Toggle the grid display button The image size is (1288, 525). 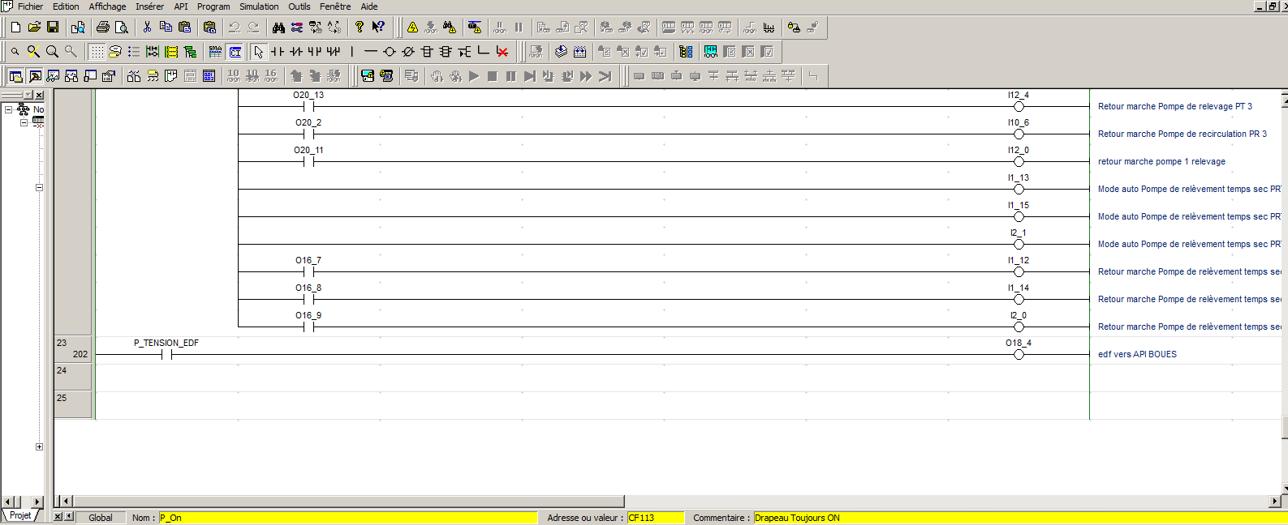(97, 52)
